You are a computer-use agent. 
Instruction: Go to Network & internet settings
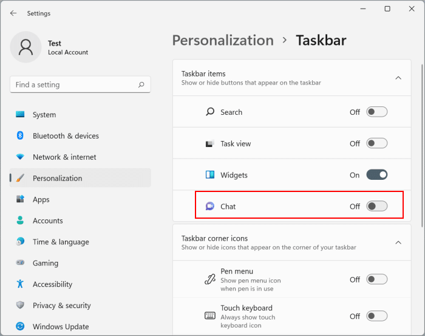click(80, 157)
